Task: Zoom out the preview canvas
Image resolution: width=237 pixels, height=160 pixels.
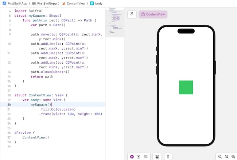Action: click(x=220, y=156)
